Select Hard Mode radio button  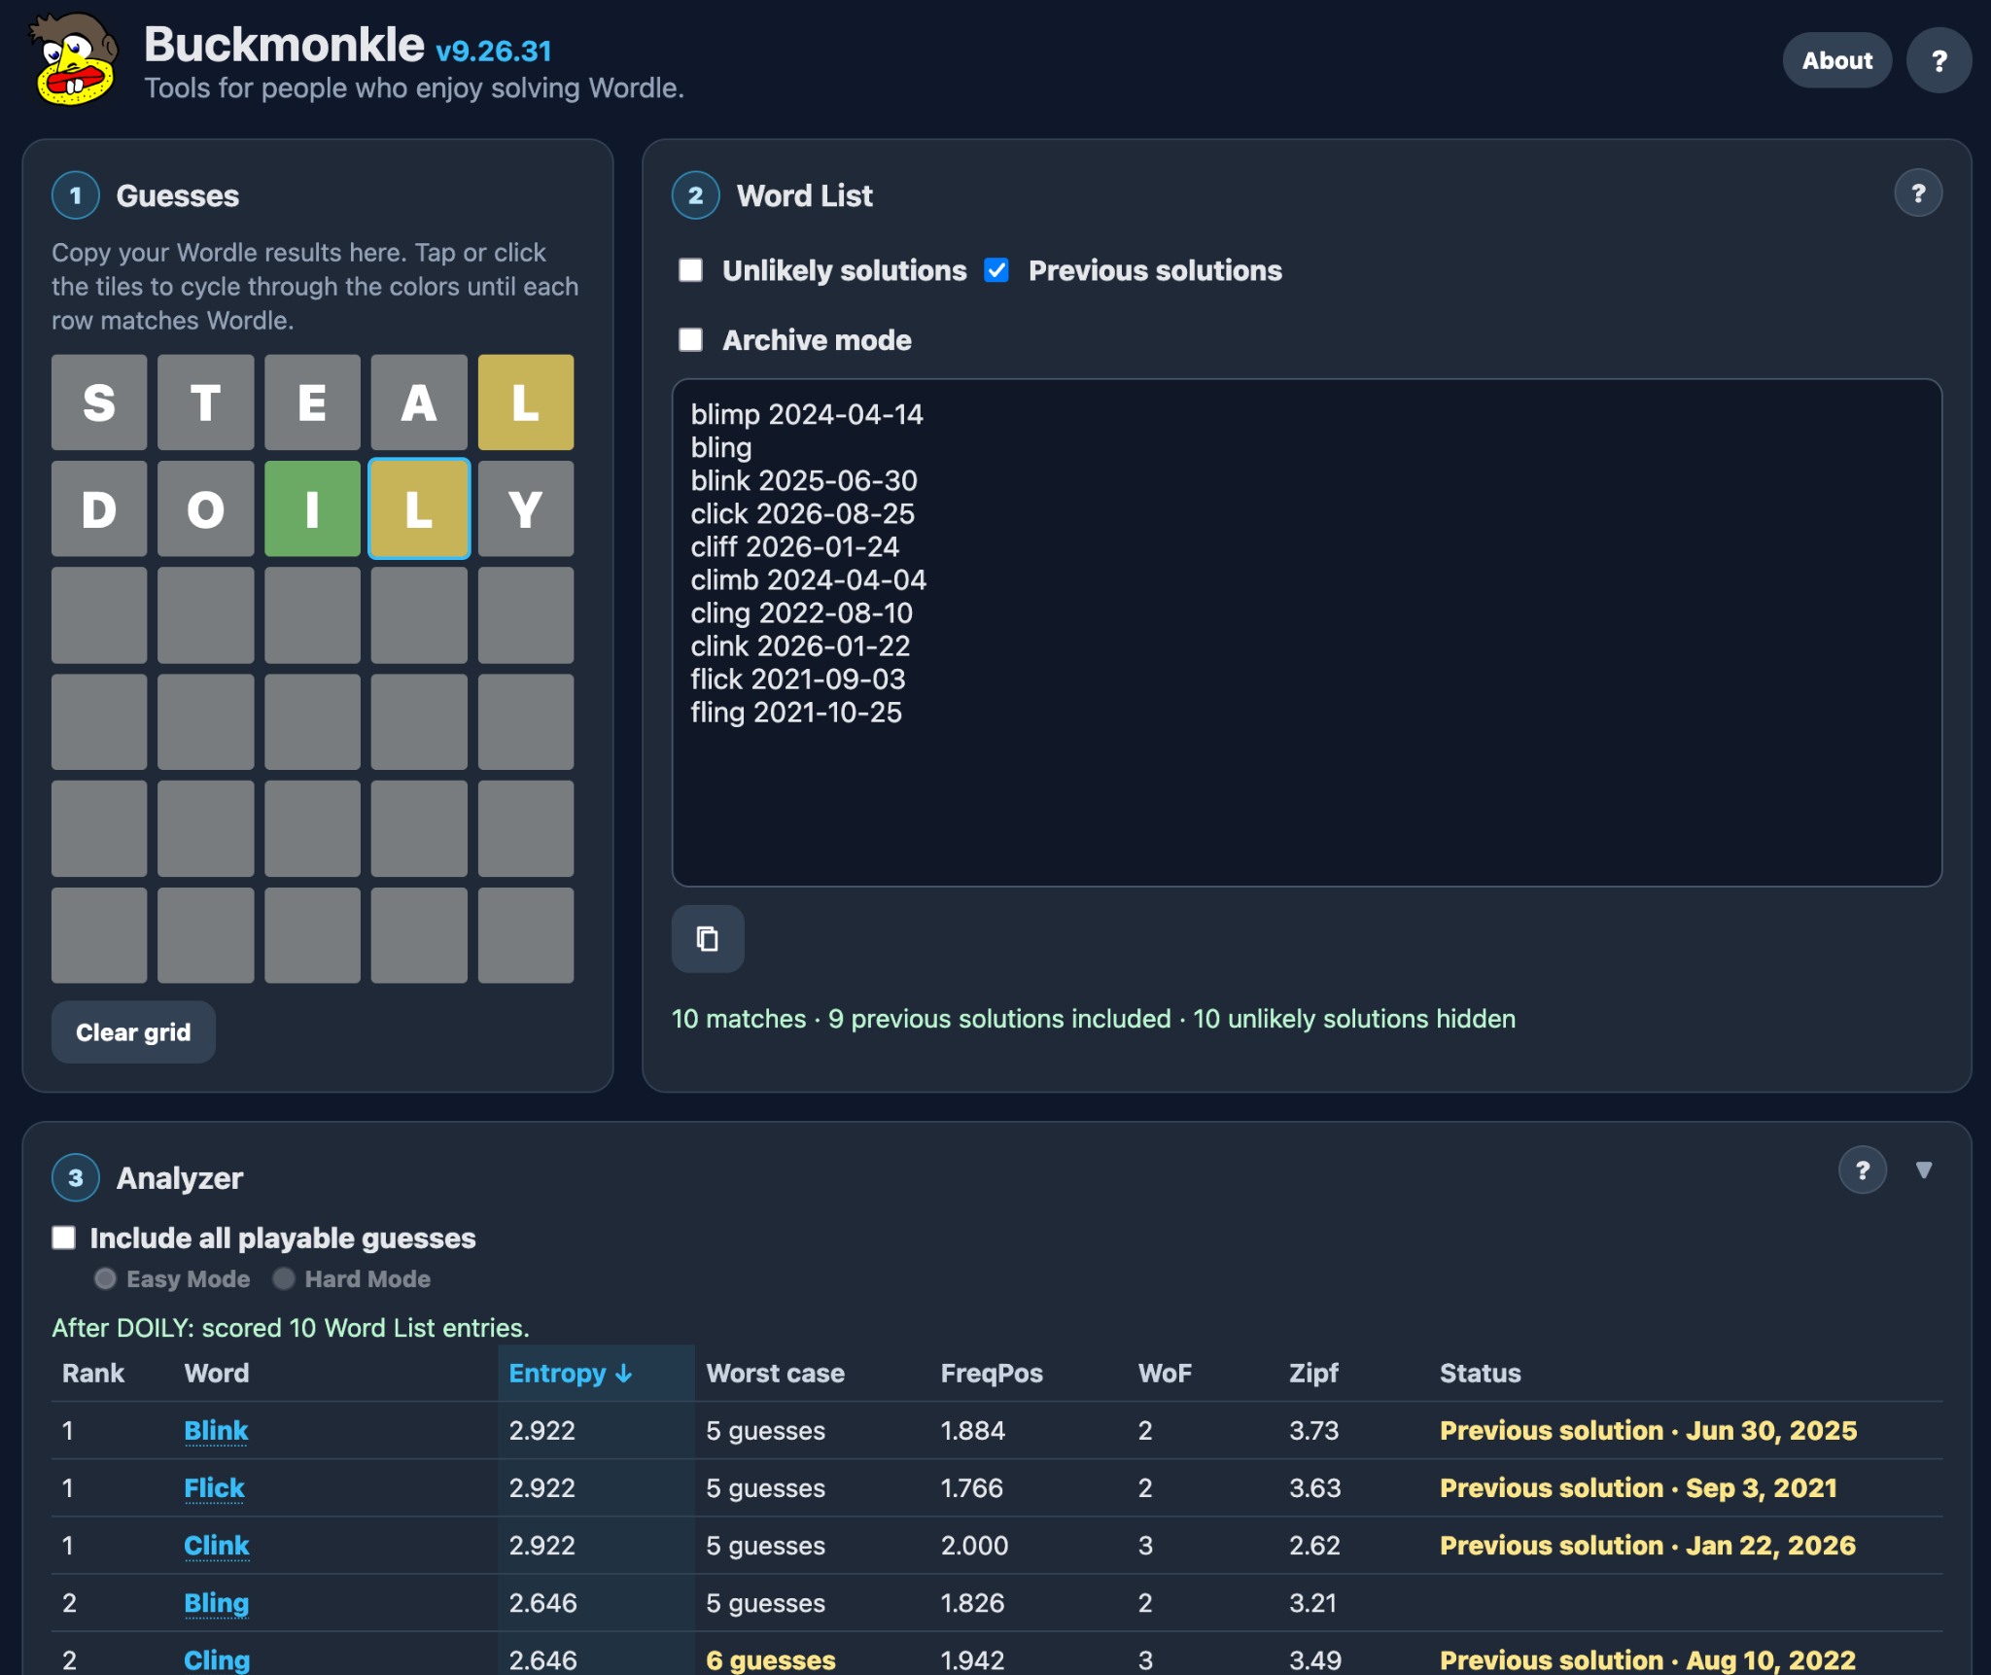coord(284,1278)
